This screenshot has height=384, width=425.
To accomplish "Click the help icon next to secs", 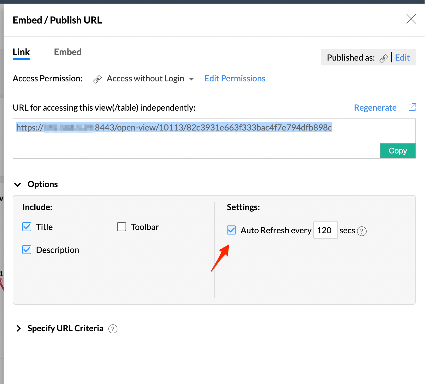I will (x=361, y=231).
